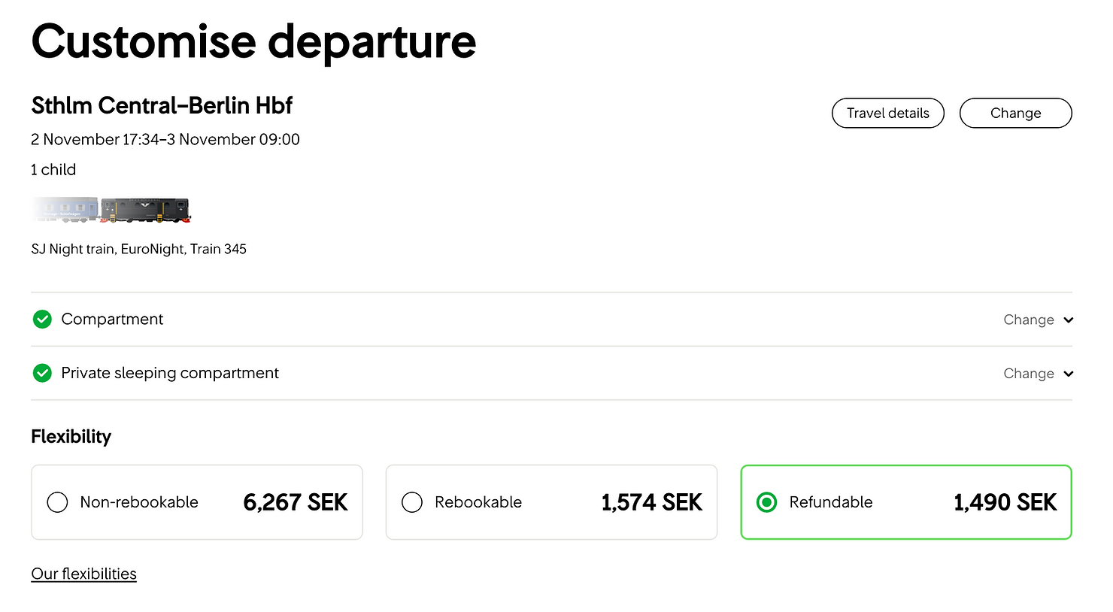Open the Travel details button
This screenshot has width=1113, height=612.
click(x=888, y=113)
